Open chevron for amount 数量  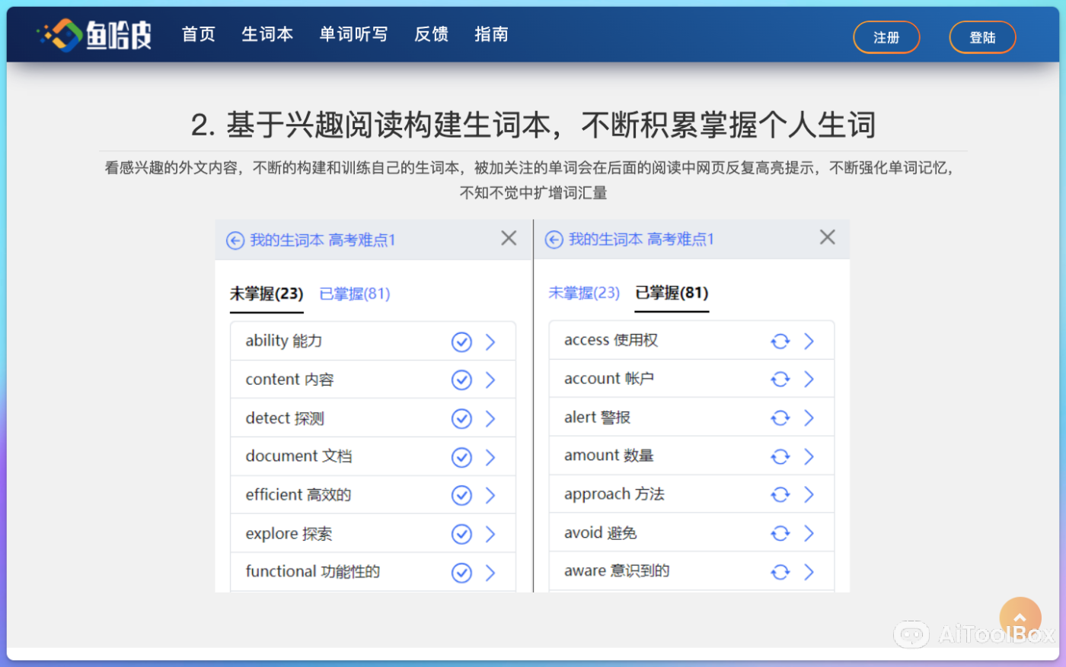809,456
